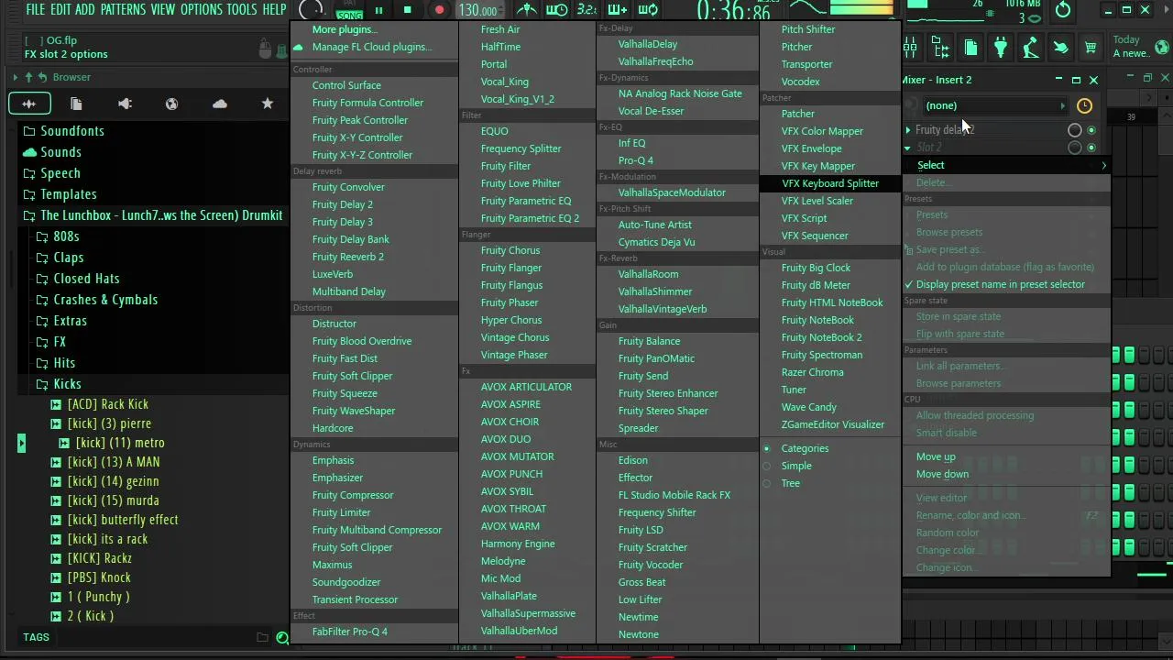Viewport: 1173px width, 660px height.
Task: Open the project files toolbar icon
Action: 970,48
